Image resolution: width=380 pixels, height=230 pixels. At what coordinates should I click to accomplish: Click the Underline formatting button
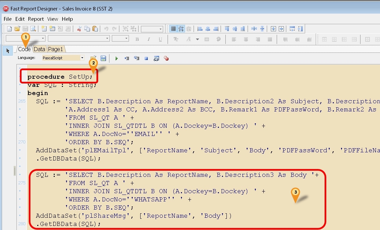coord(161,39)
